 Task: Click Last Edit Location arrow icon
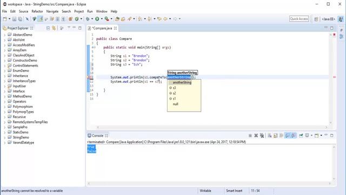pos(159,19)
